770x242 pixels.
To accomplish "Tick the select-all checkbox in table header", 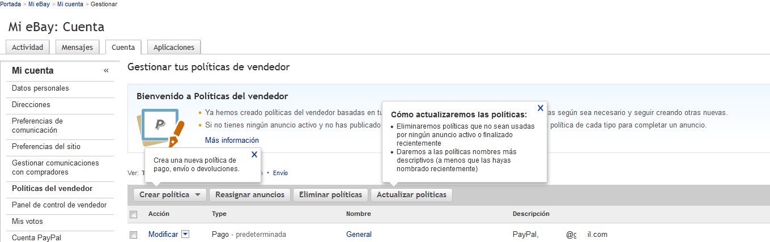I will point(134,214).
